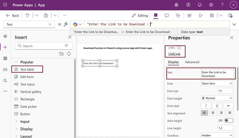This screenshot has height=138, width=239.
Task: Insert a Text label control
Action: click(x=27, y=69)
